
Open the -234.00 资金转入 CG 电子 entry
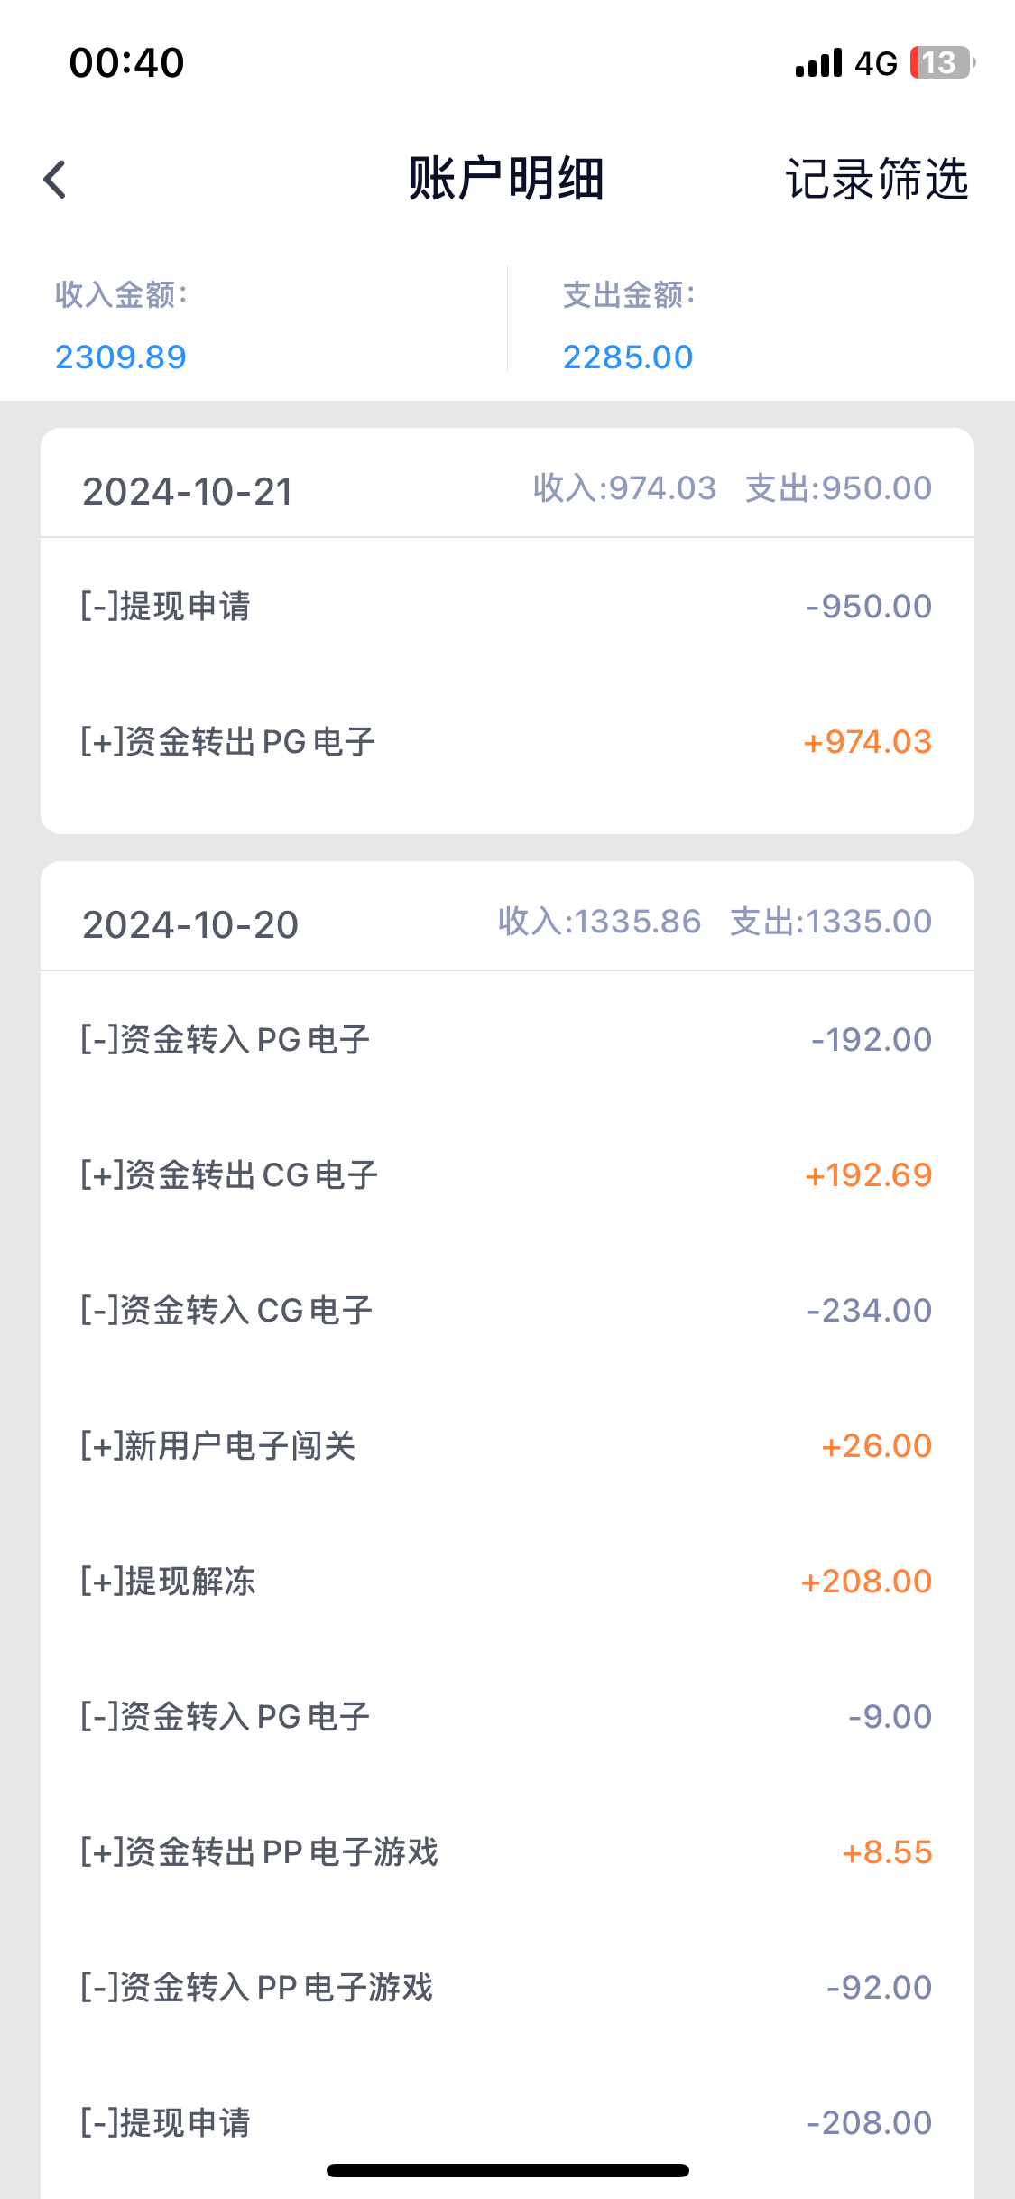tap(507, 1311)
